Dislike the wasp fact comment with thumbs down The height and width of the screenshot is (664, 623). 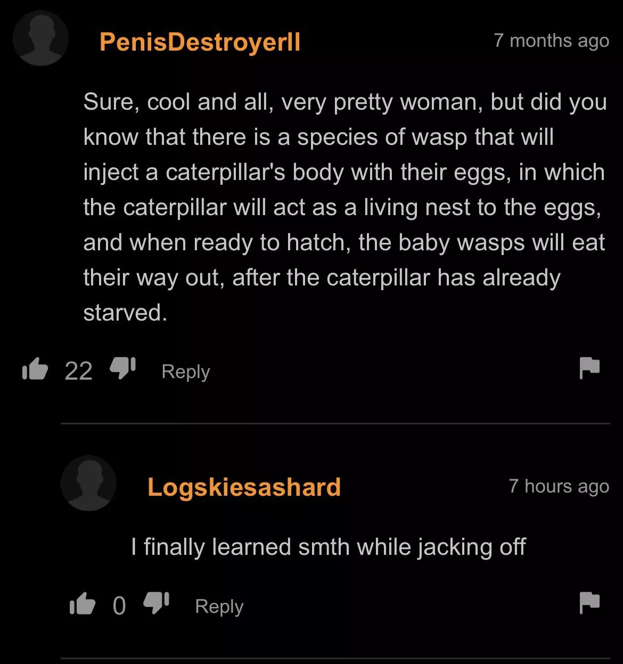(x=122, y=368)
